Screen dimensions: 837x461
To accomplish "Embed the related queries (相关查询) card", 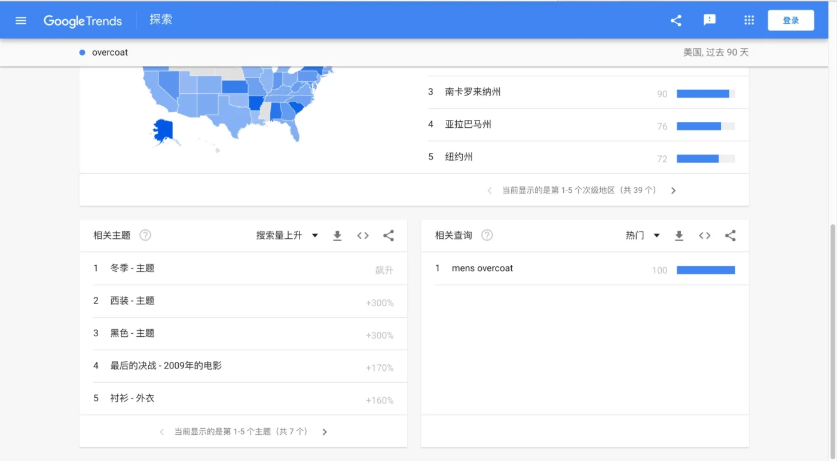I will tap(705, 236).
